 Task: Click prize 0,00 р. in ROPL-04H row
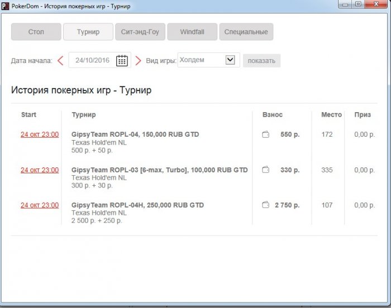coord(365,205)
